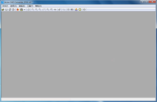Click the grayed printer icon
Screen dimensions: 157x102
tap(29, 10)
